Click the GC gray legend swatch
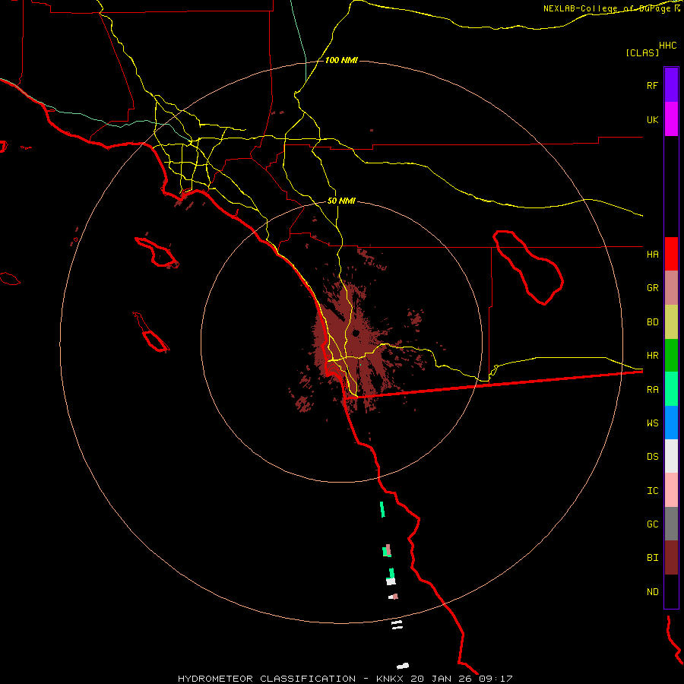 click(x=671, y=524)
